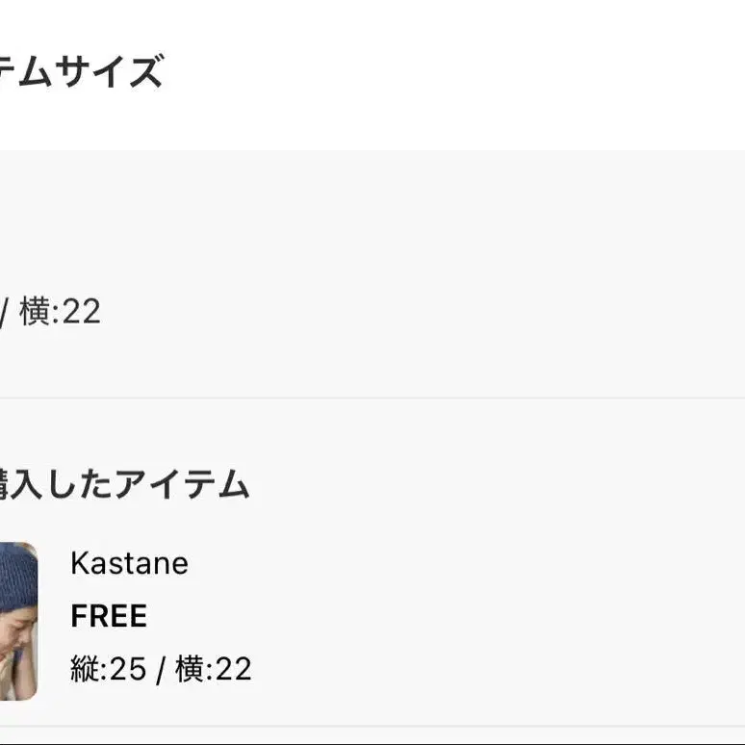Click the slash before upper 横:22
The image size is (745, 745).
pyautogui.click(x=3, y=313)
